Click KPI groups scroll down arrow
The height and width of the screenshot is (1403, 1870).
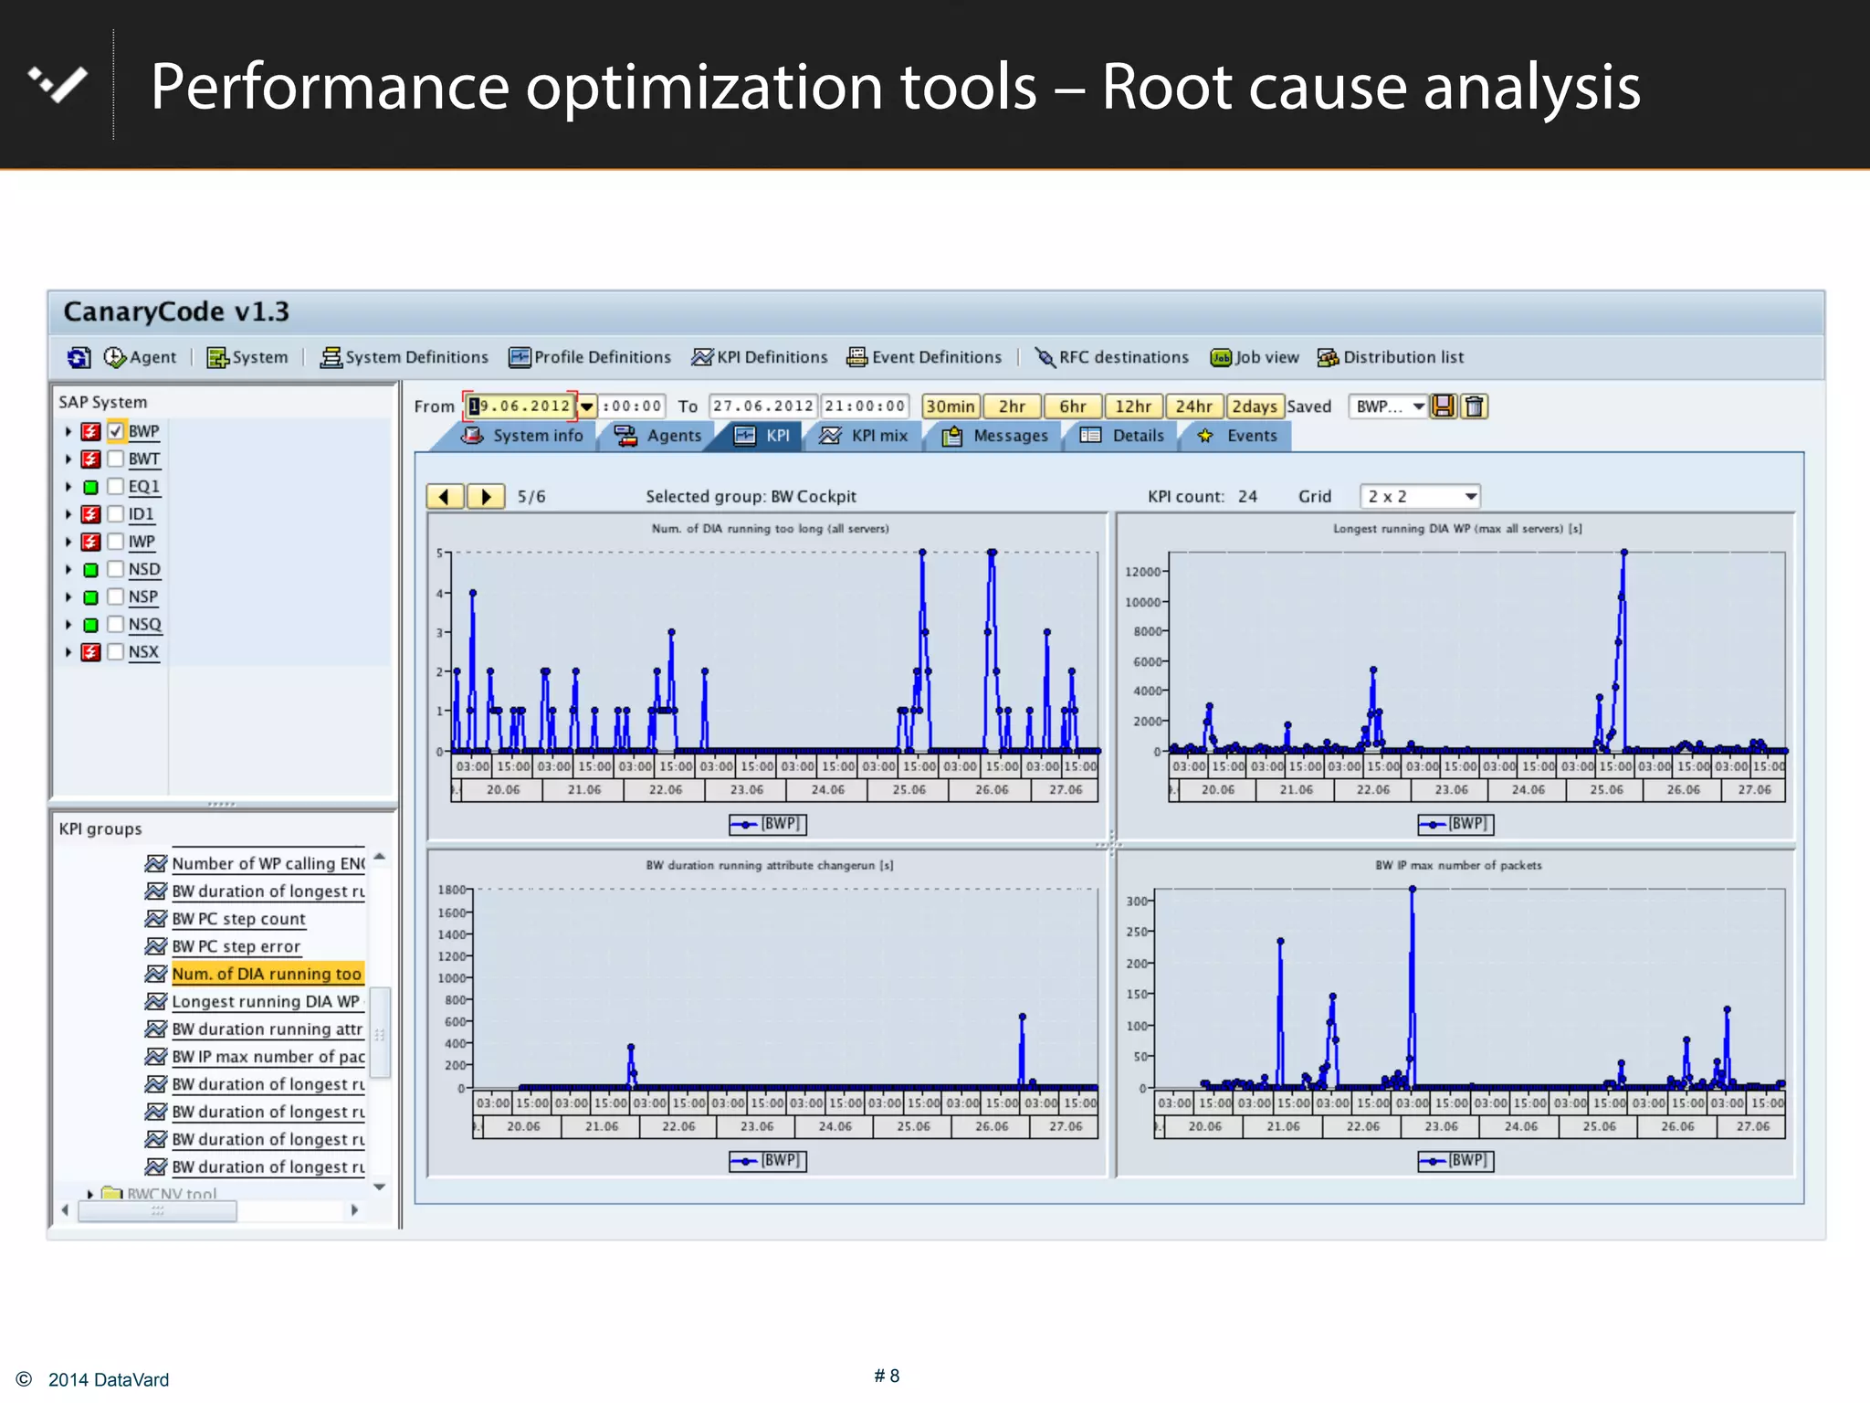380,1187
